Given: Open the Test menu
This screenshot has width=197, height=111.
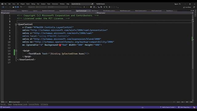Looking at the screenshot, I should pyautogui.click(x=38, y=4).
